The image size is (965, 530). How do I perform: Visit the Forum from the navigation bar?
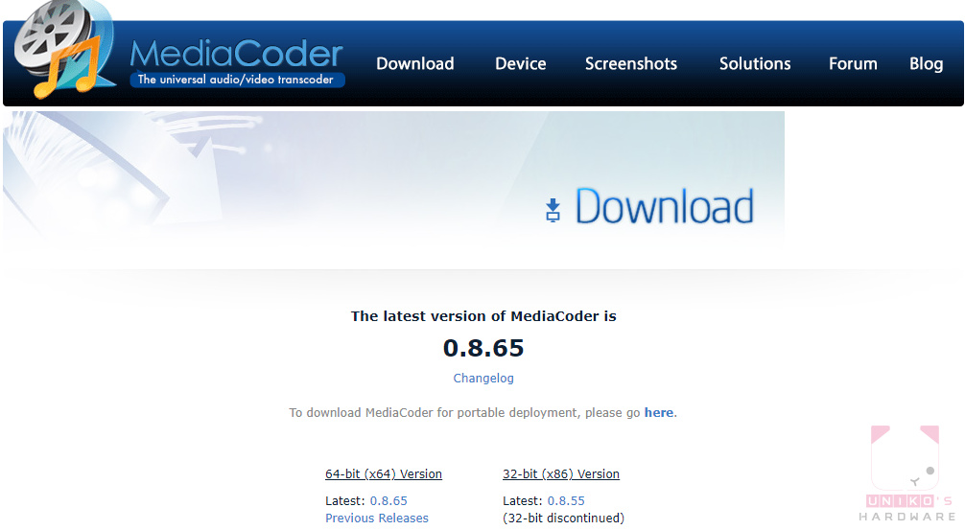point(853,64)
